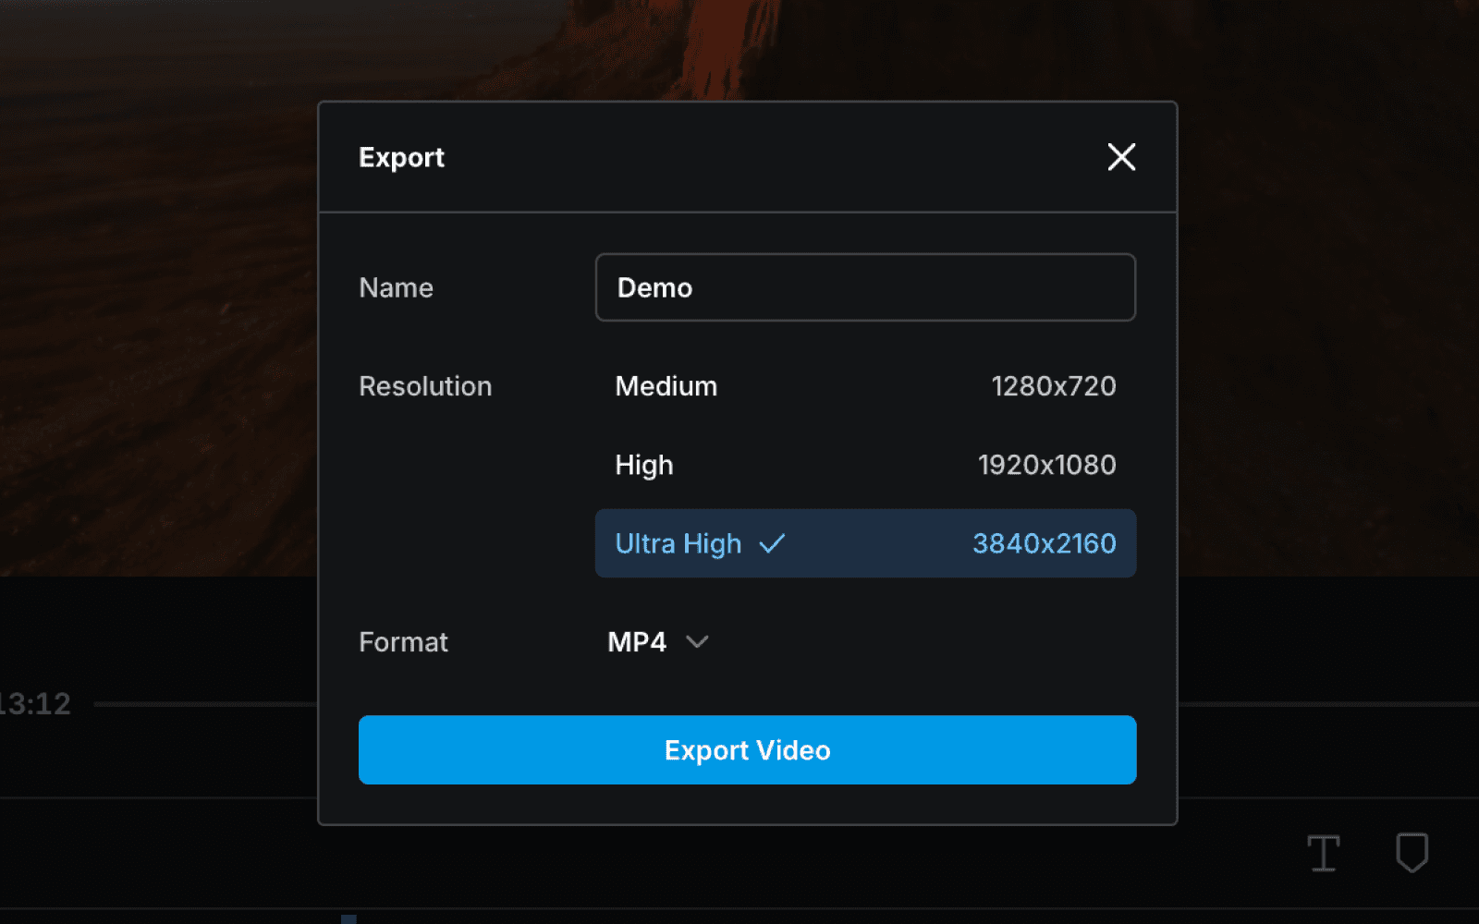Click the timeline track right of the dialog

tap(1328, 704)
